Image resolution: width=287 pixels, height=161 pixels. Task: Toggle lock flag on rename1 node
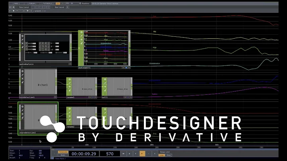coord(69,90)
